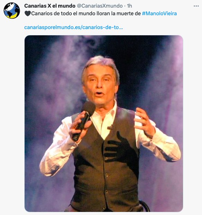Image resolution: width=202 pixels, height=215 pixels.
Task: Visit the truncated canarios-de-to… URL
Action: click(73, 27)
